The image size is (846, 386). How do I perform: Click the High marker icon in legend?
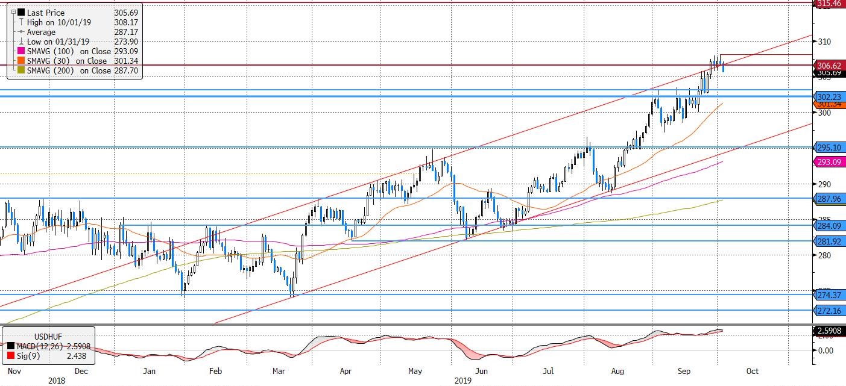click(x=21, y=22)
